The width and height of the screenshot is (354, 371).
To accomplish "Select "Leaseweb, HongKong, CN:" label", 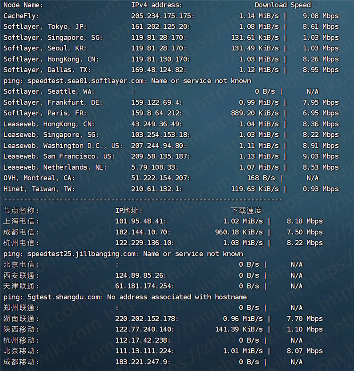I will pyautogui.click(x=49, y=124).
